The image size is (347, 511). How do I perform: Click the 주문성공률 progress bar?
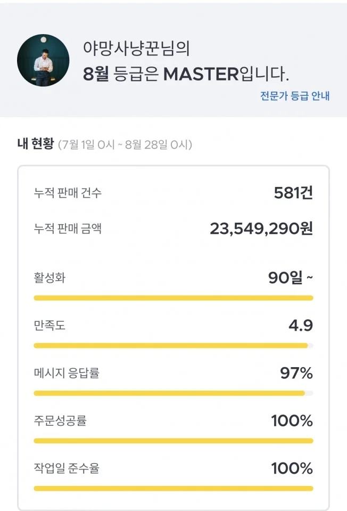(x=173, y=441)
